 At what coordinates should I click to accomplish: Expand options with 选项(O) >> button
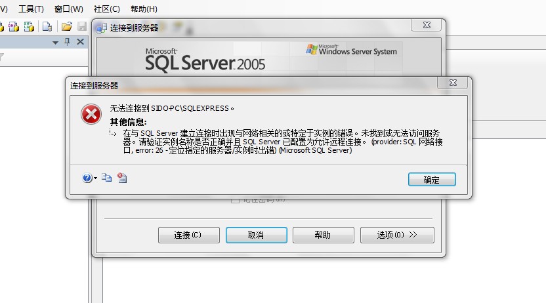click(x=397, y=235)
